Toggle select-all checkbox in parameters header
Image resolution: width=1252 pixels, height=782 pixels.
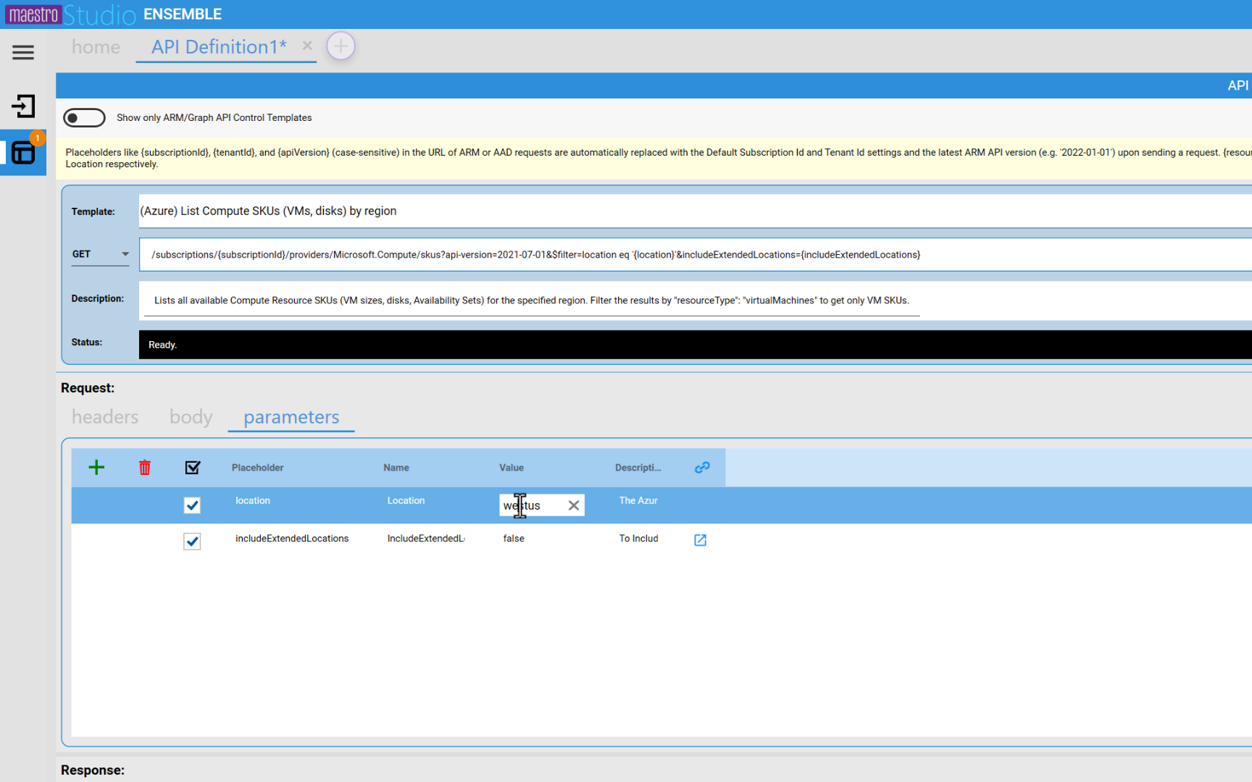coord(193,468)
